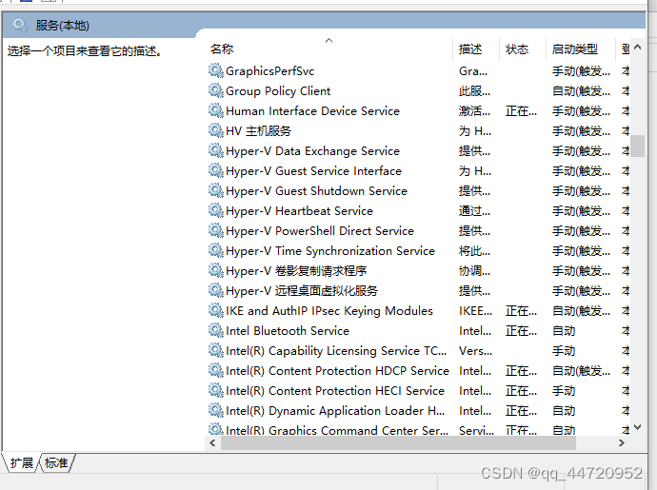Click the gear icon for Hyper-V 卷影复制请求程序
This screenshot has width=657, height=490.
tap(216, 271)
